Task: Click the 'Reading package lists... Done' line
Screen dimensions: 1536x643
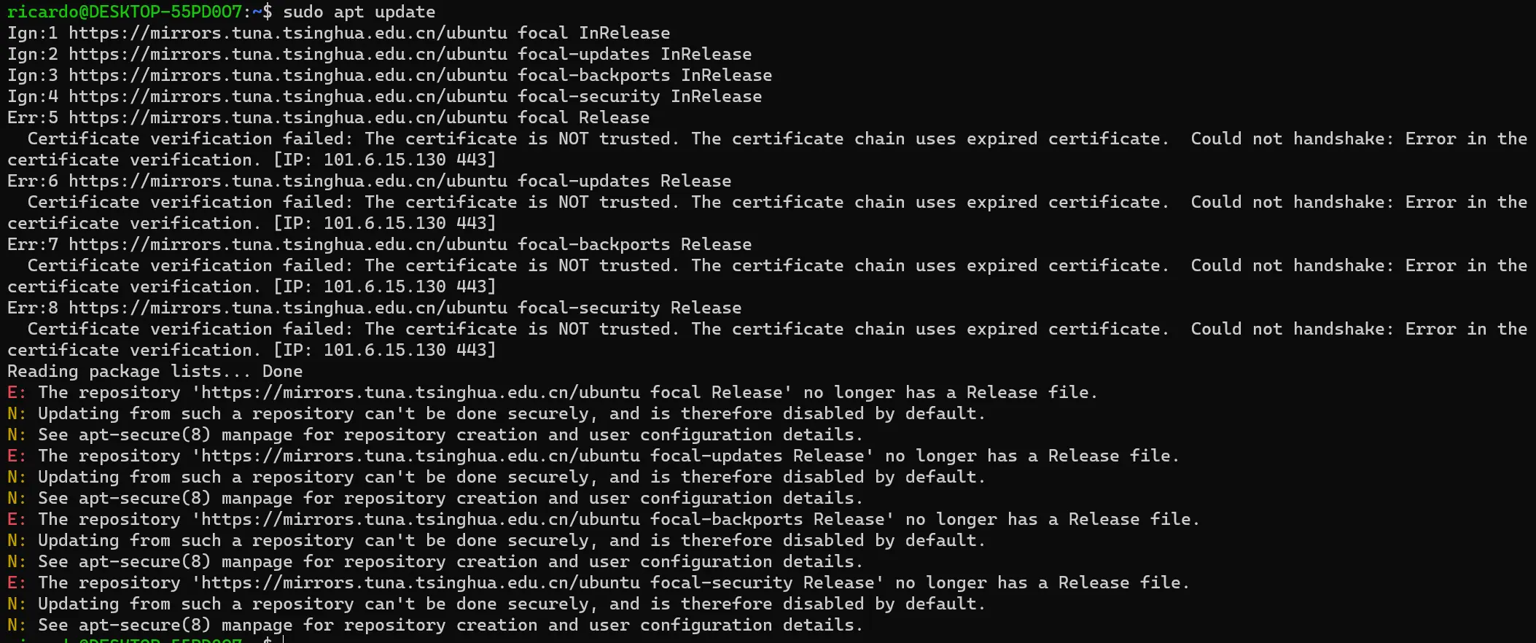Action: click(155, 371)
